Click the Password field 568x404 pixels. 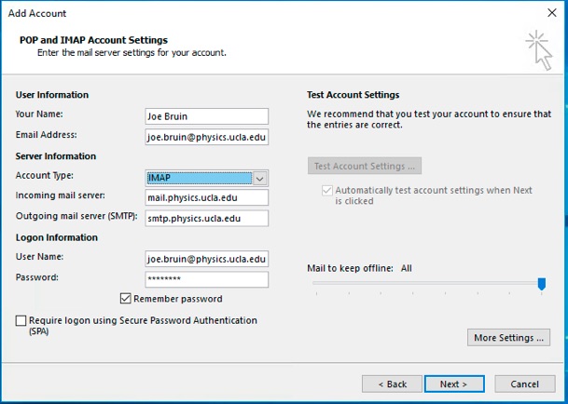pyautogui.click(x=206, y=279)
